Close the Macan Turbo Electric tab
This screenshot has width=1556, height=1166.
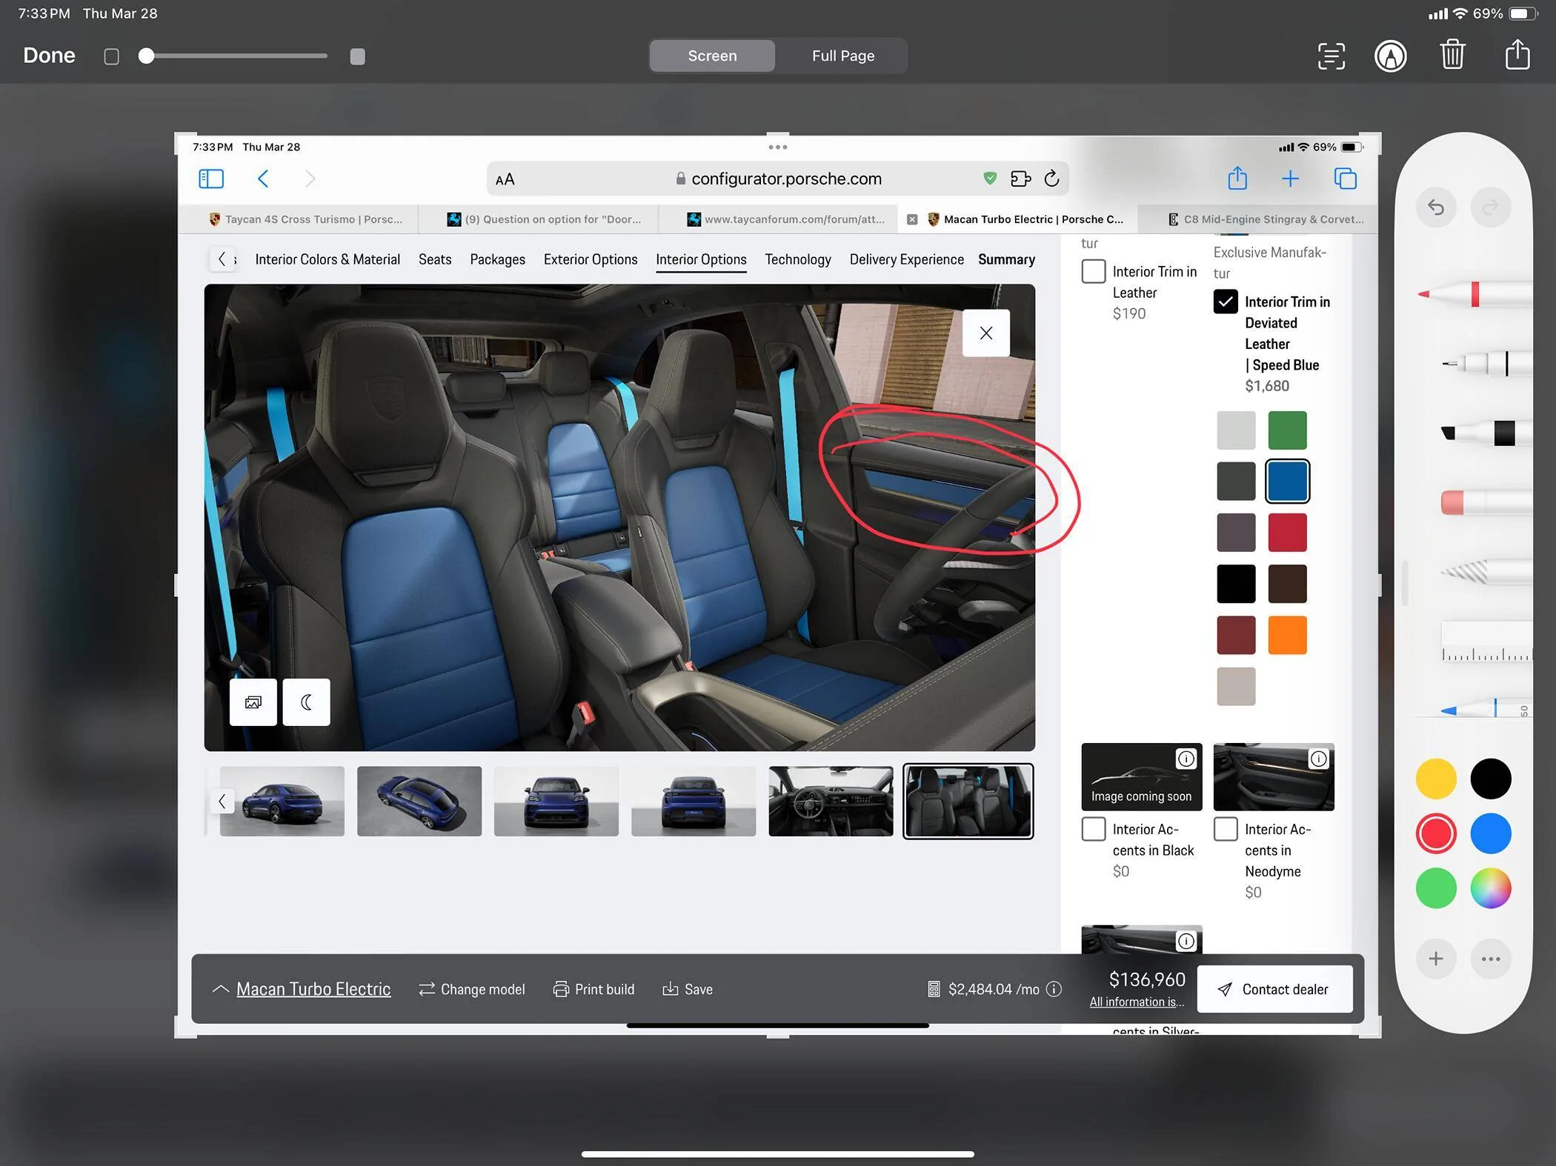(912, 219)
